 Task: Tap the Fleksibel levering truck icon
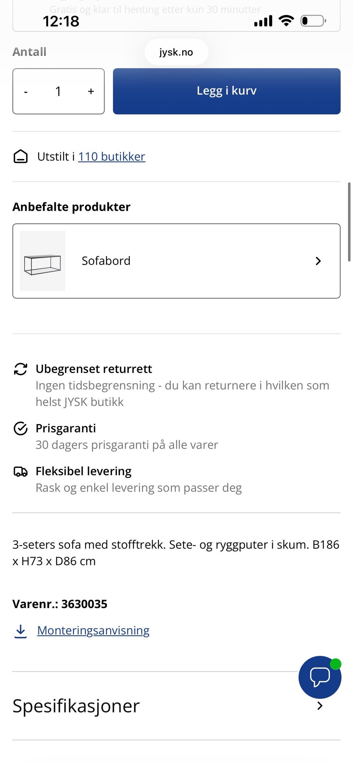tap(21, 472)
